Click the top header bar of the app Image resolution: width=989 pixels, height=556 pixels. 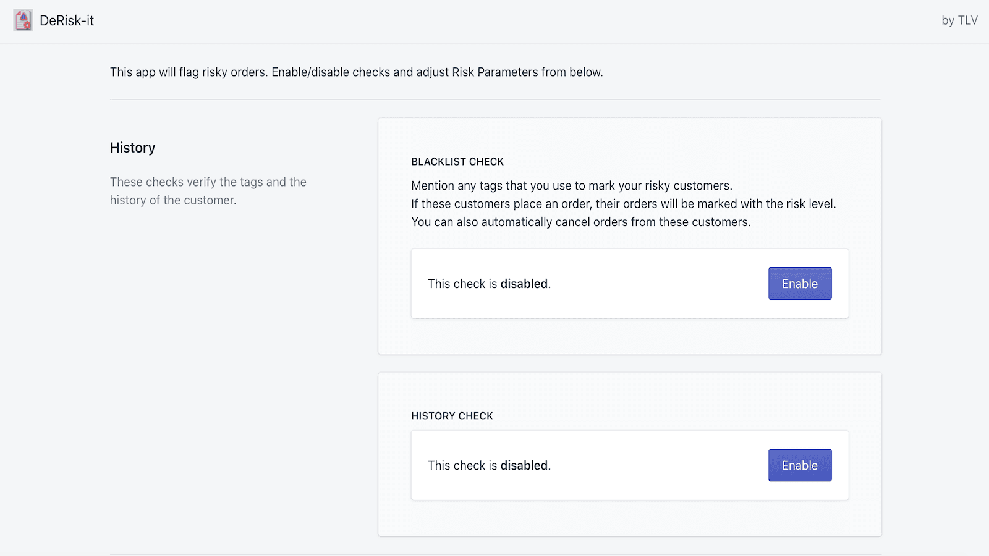tap(494, 20)
